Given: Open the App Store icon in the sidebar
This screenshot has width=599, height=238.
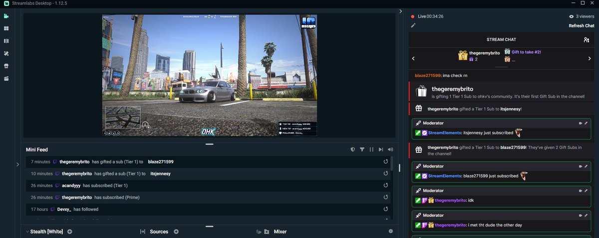Looking at the screenshot, I should [x=6, y=66].
